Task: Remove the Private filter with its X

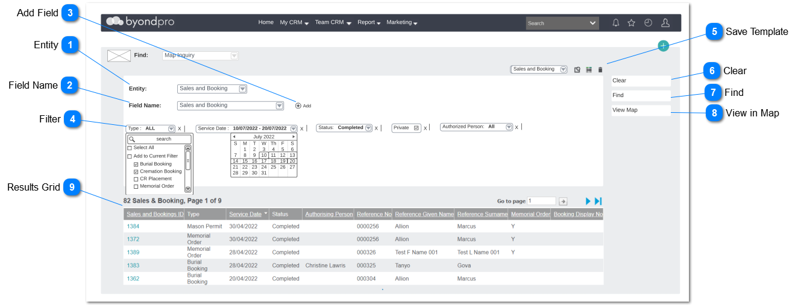Action: tap(425, 128)
